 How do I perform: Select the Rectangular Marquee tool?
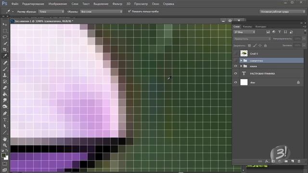(x=5, y=31)
